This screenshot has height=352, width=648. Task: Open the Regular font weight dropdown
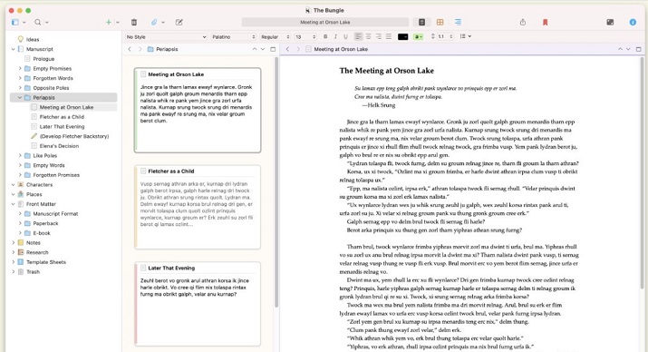tap(275, 37)
